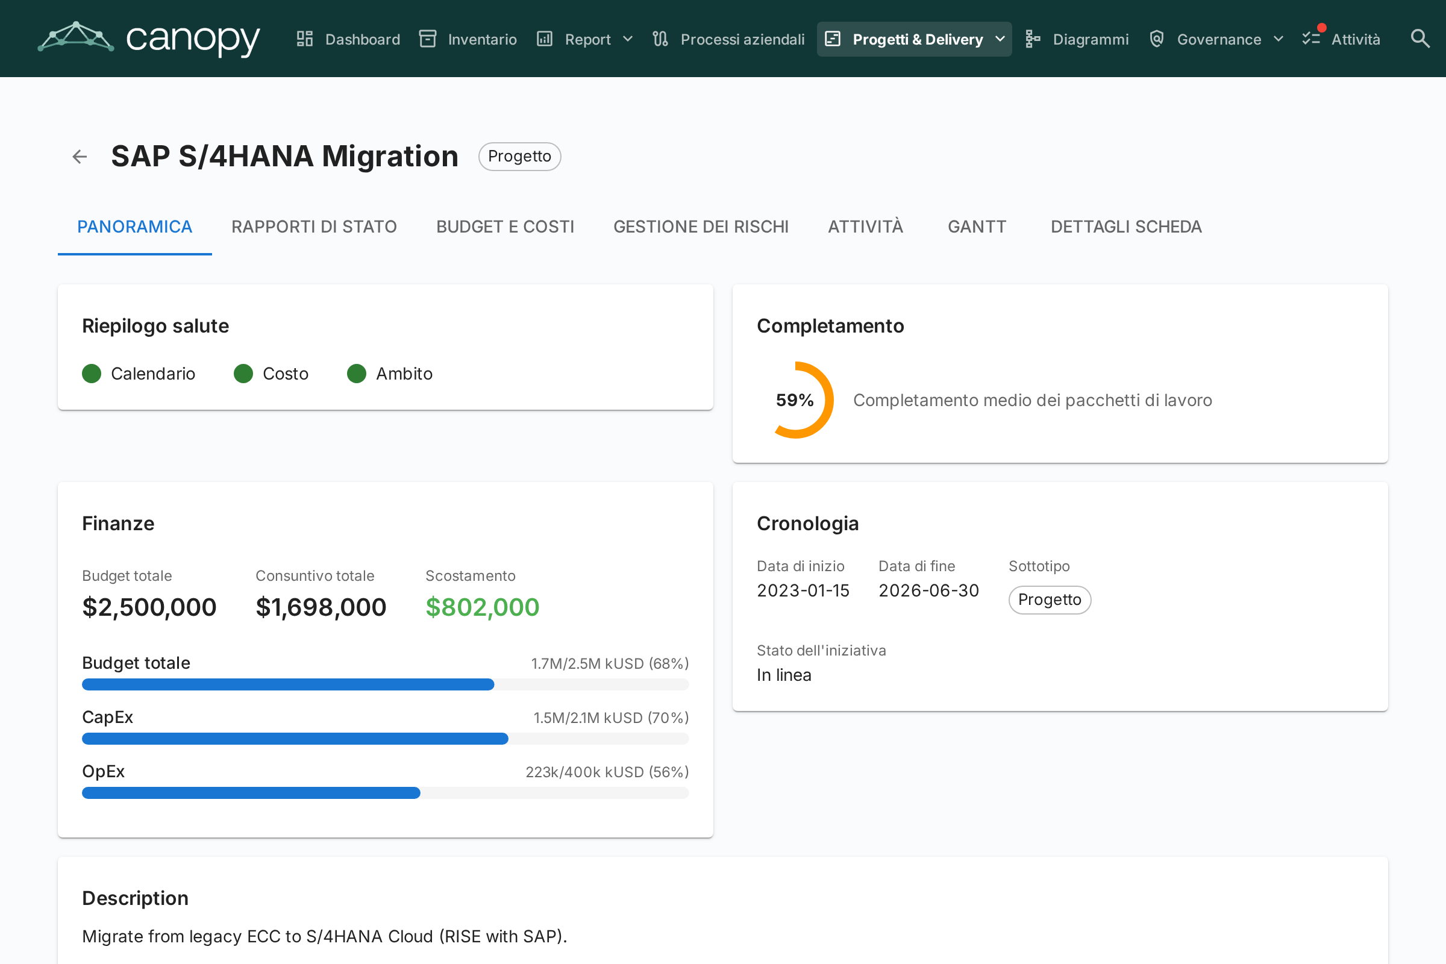Select the Gestione dei Rischi tab
The image size is (1446, 964).
[701, 227]
